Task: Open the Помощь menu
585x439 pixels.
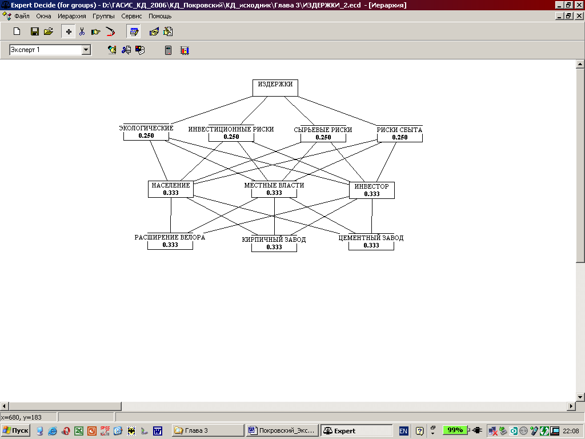Action: [160, 16]
